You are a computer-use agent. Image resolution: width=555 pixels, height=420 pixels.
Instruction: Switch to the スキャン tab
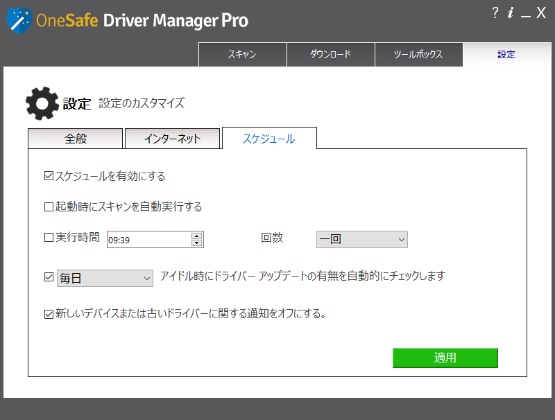pyautogui.click(x=242, y=55)
